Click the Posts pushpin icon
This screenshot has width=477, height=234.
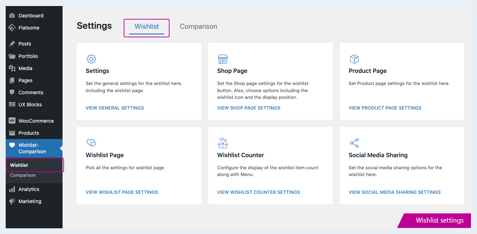[12, 44]
